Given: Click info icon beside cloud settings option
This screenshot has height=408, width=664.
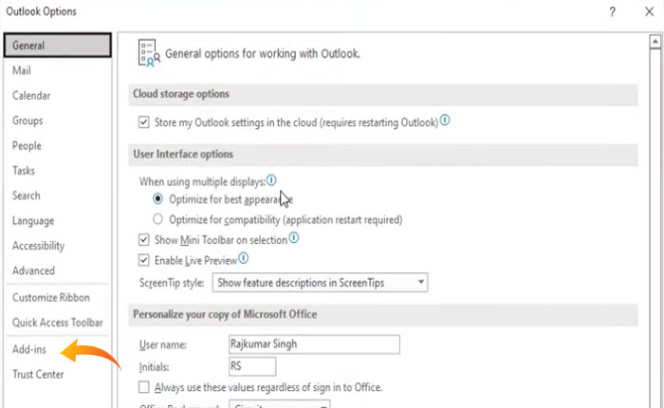Looking at the screenshot, I should coord(445,121).
